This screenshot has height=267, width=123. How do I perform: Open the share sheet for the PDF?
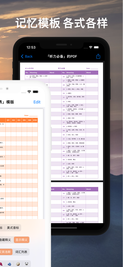point(98,56)
